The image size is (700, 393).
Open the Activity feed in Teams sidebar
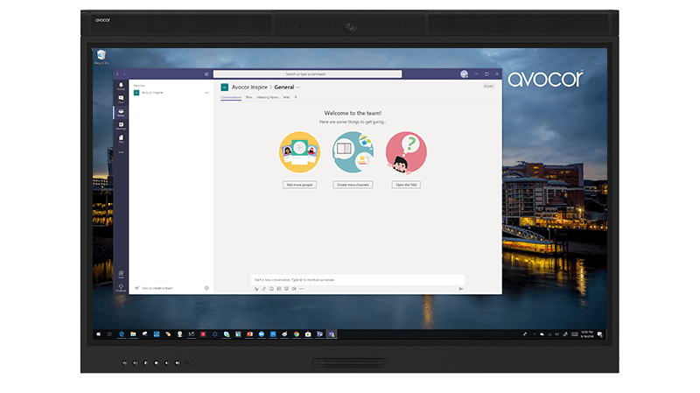[121, 88]
